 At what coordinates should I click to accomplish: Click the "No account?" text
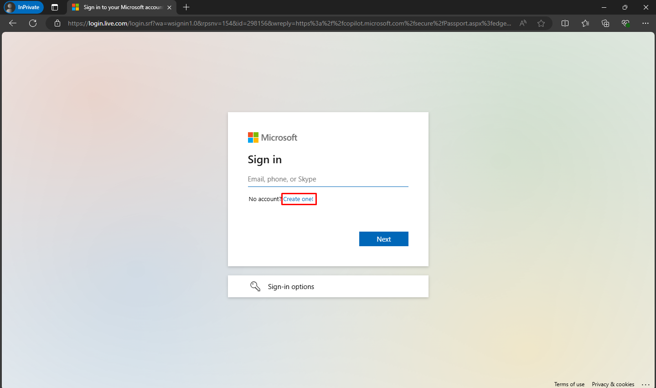tap(265, 199)
